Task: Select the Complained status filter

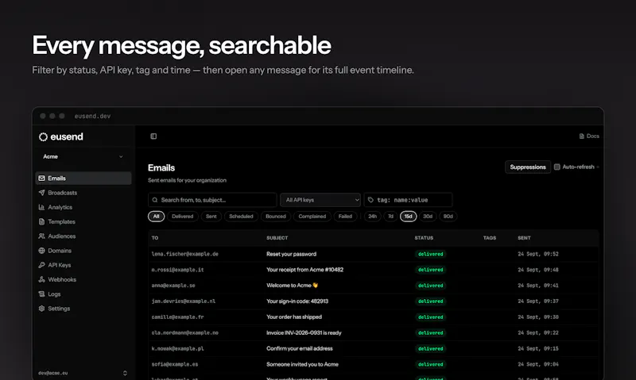Action: click(312, 217)
